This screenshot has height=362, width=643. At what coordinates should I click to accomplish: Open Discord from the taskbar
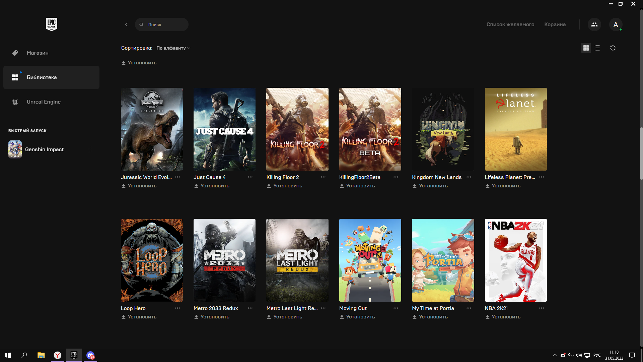(x=90, y=355)
